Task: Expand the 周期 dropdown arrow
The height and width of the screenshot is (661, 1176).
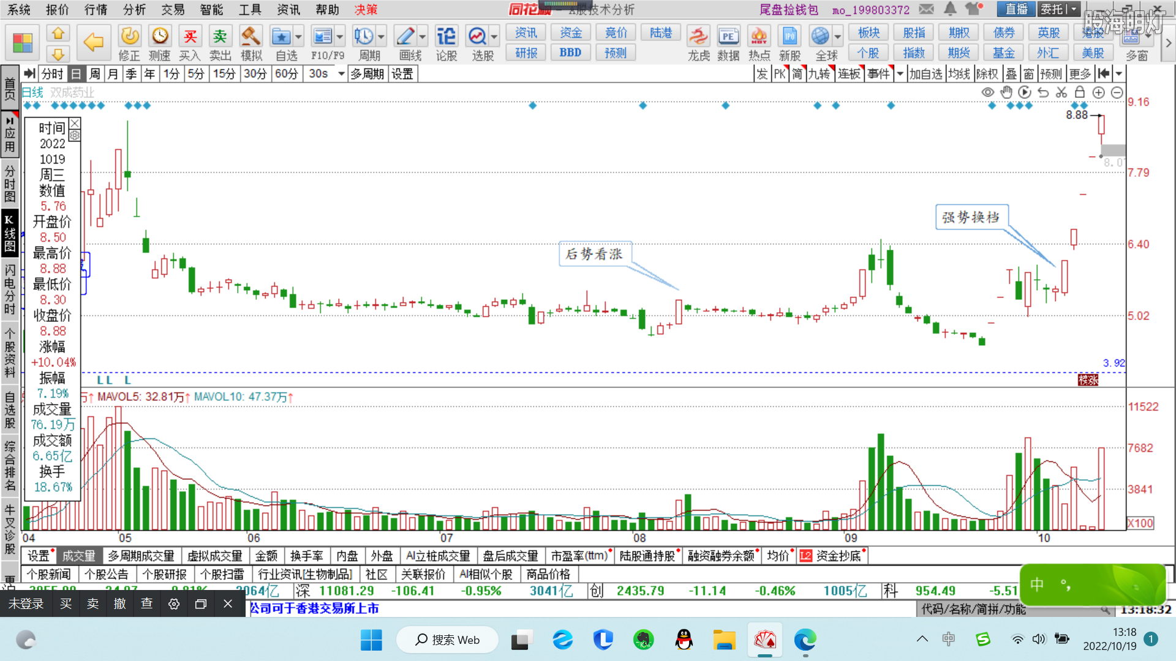Action: [381, 37]
